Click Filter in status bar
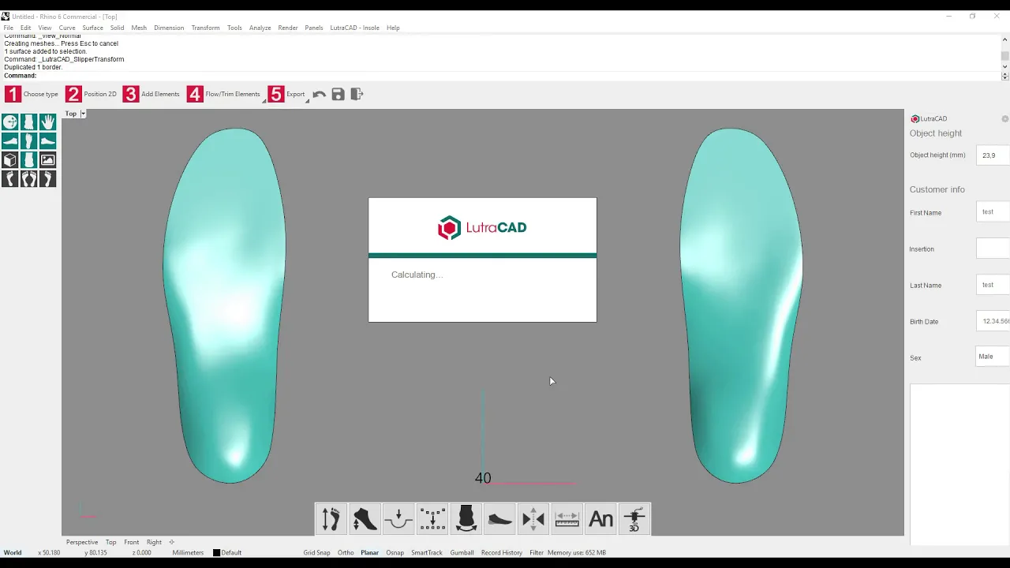This screenshot has width=1010, height=568. 536,552
